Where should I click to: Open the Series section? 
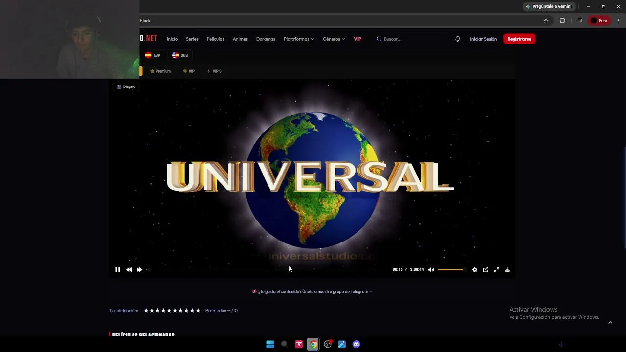192,39
